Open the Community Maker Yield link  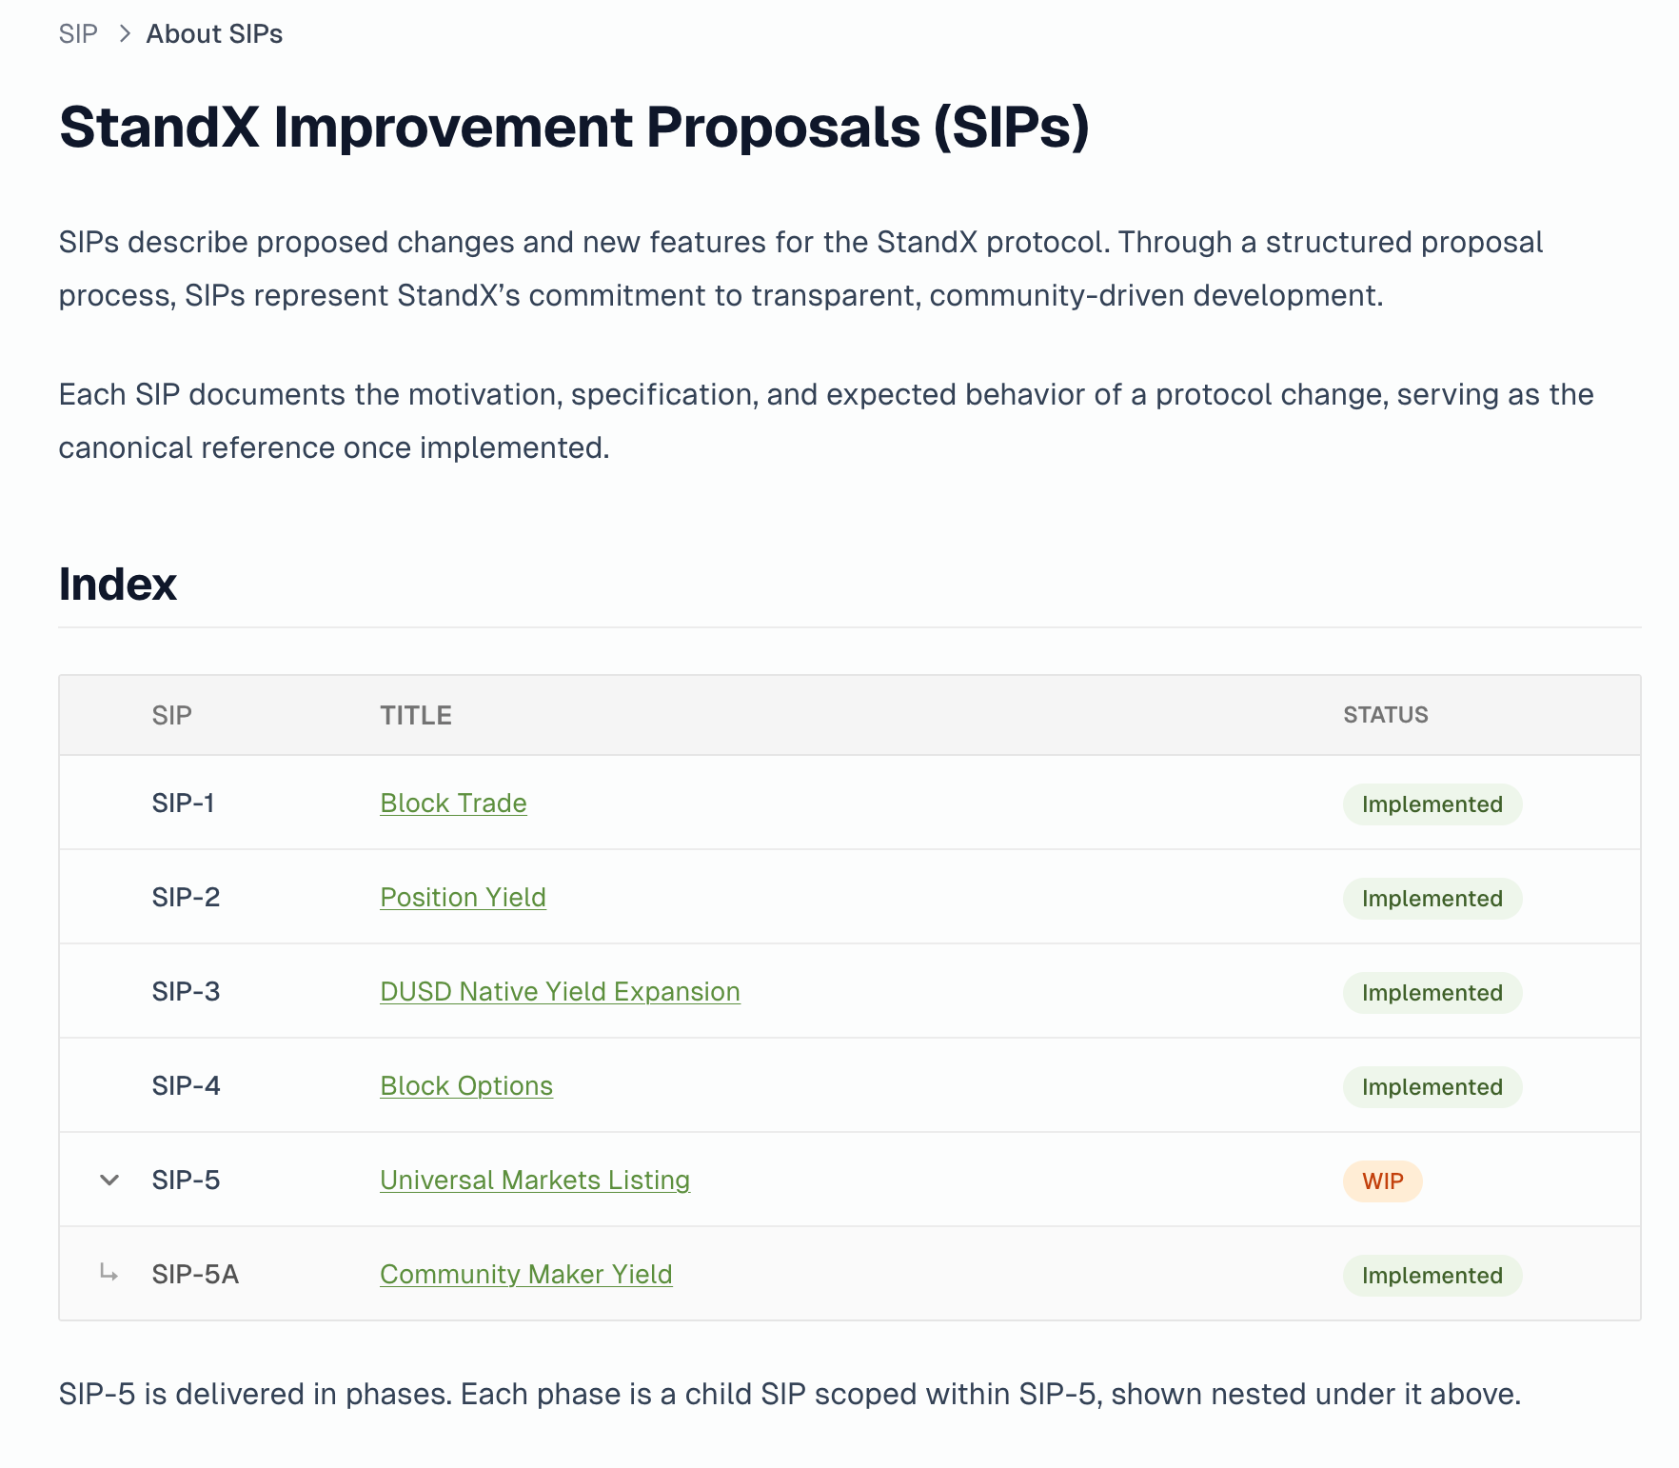click(x=526, y=1275)
